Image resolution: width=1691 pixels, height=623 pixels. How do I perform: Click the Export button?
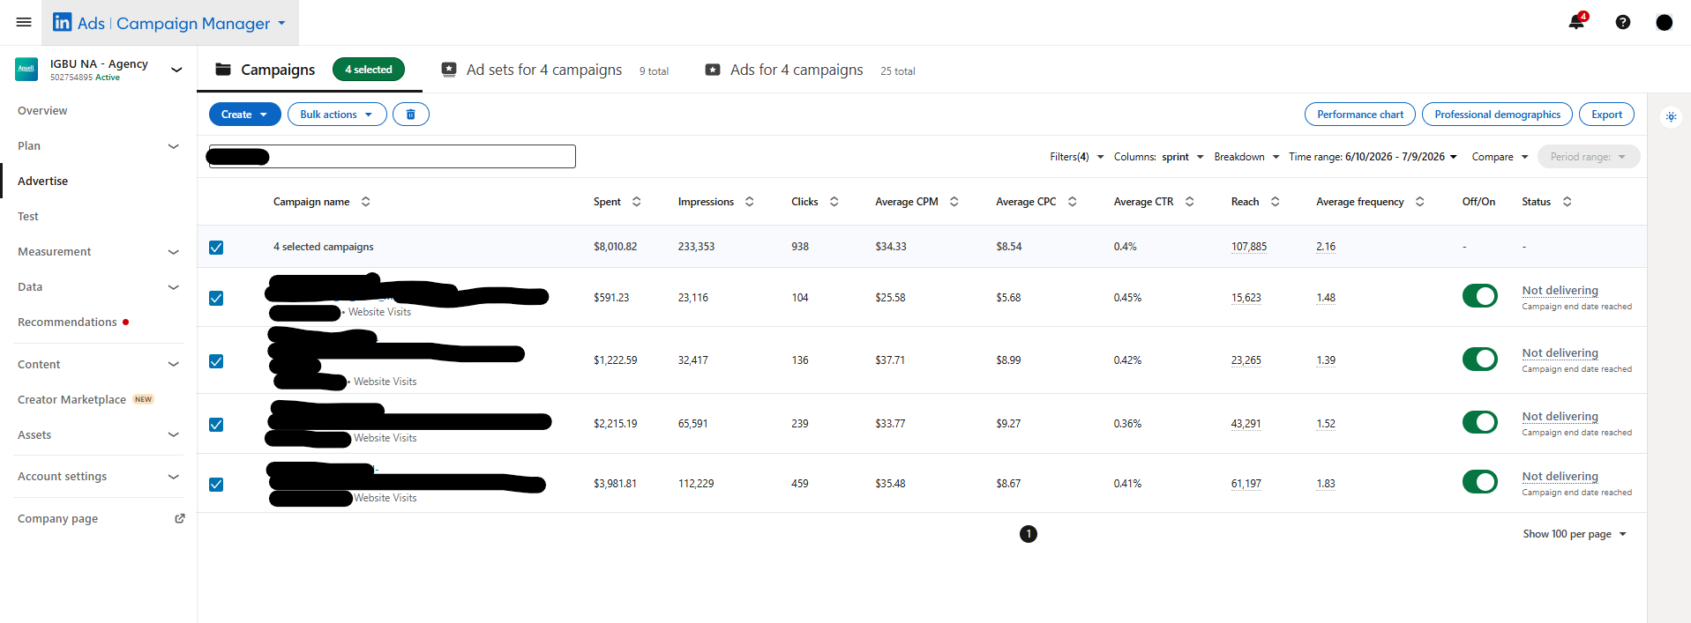[x=1606, y=115]
